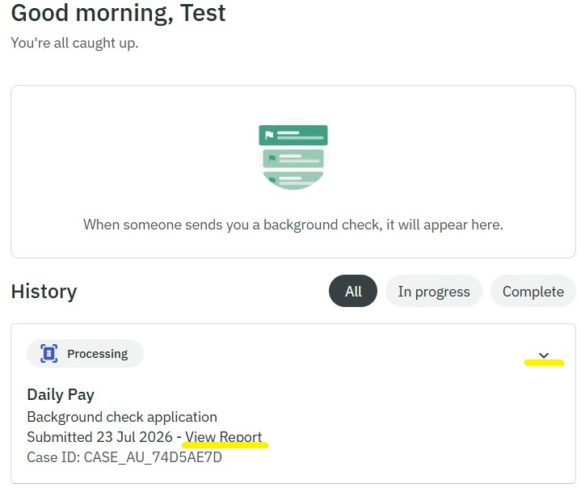Click the Processing status badge
Screen dimensions: 581x488
point(85,354)
